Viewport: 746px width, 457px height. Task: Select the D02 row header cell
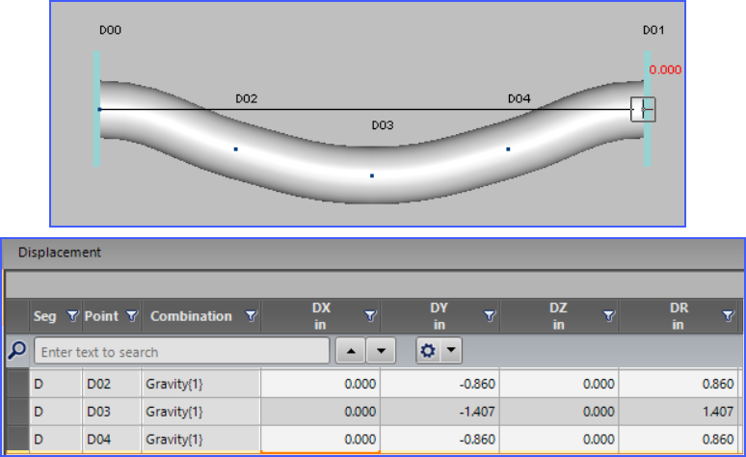coord(17,384)
